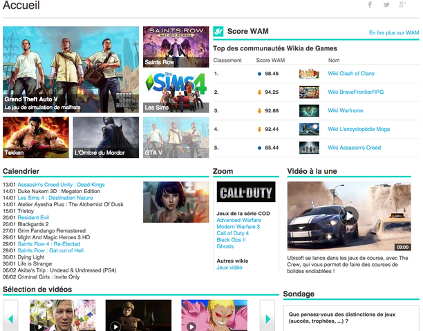
Task: Click the Life is Strange calendar entry
Action: (x=35, y=263)
